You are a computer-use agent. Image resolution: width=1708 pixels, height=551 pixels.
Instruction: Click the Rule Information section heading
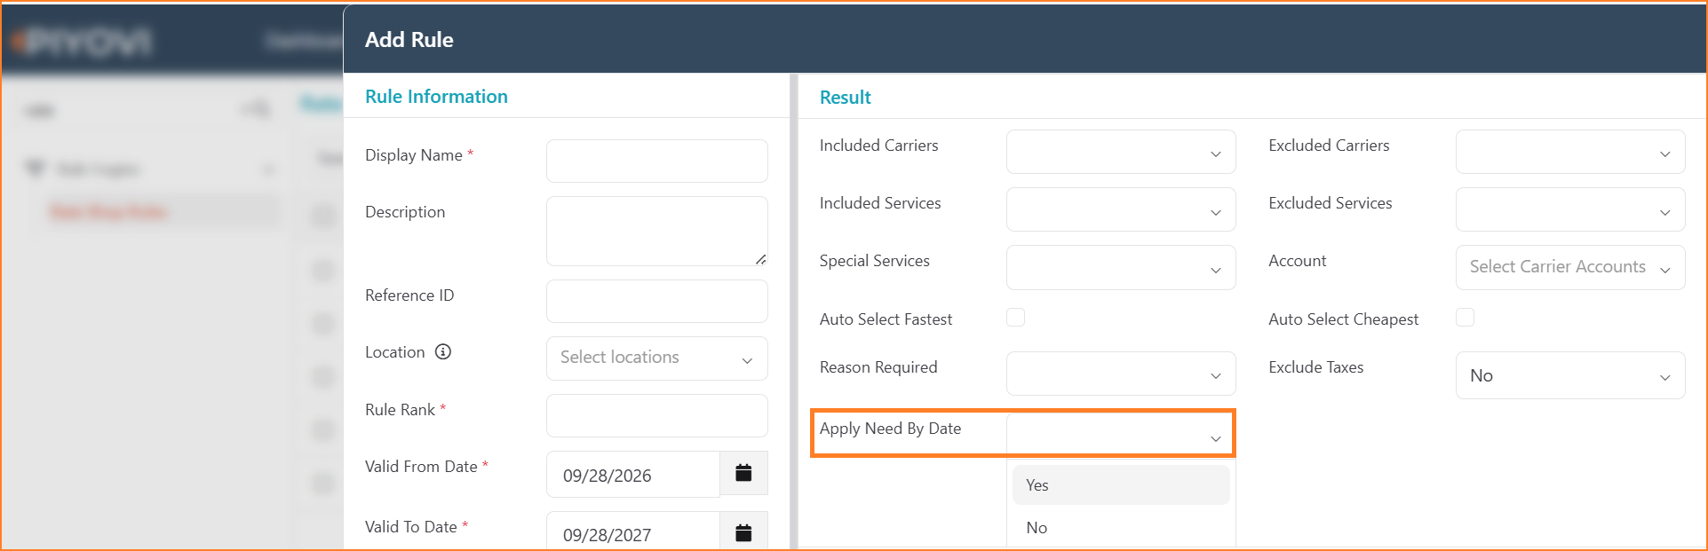pyautogui.click(x=436, y=97)
